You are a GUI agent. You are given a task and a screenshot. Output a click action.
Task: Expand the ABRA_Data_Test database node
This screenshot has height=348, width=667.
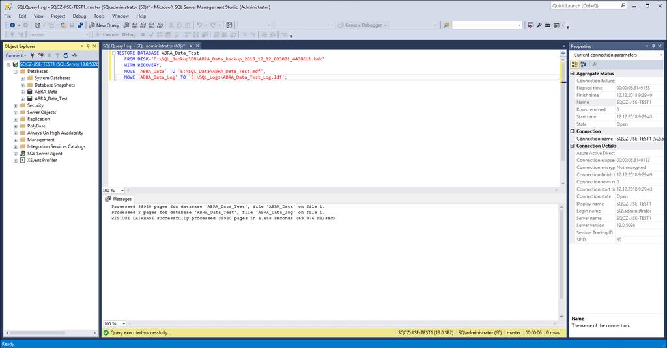click(x=23, y=99)
